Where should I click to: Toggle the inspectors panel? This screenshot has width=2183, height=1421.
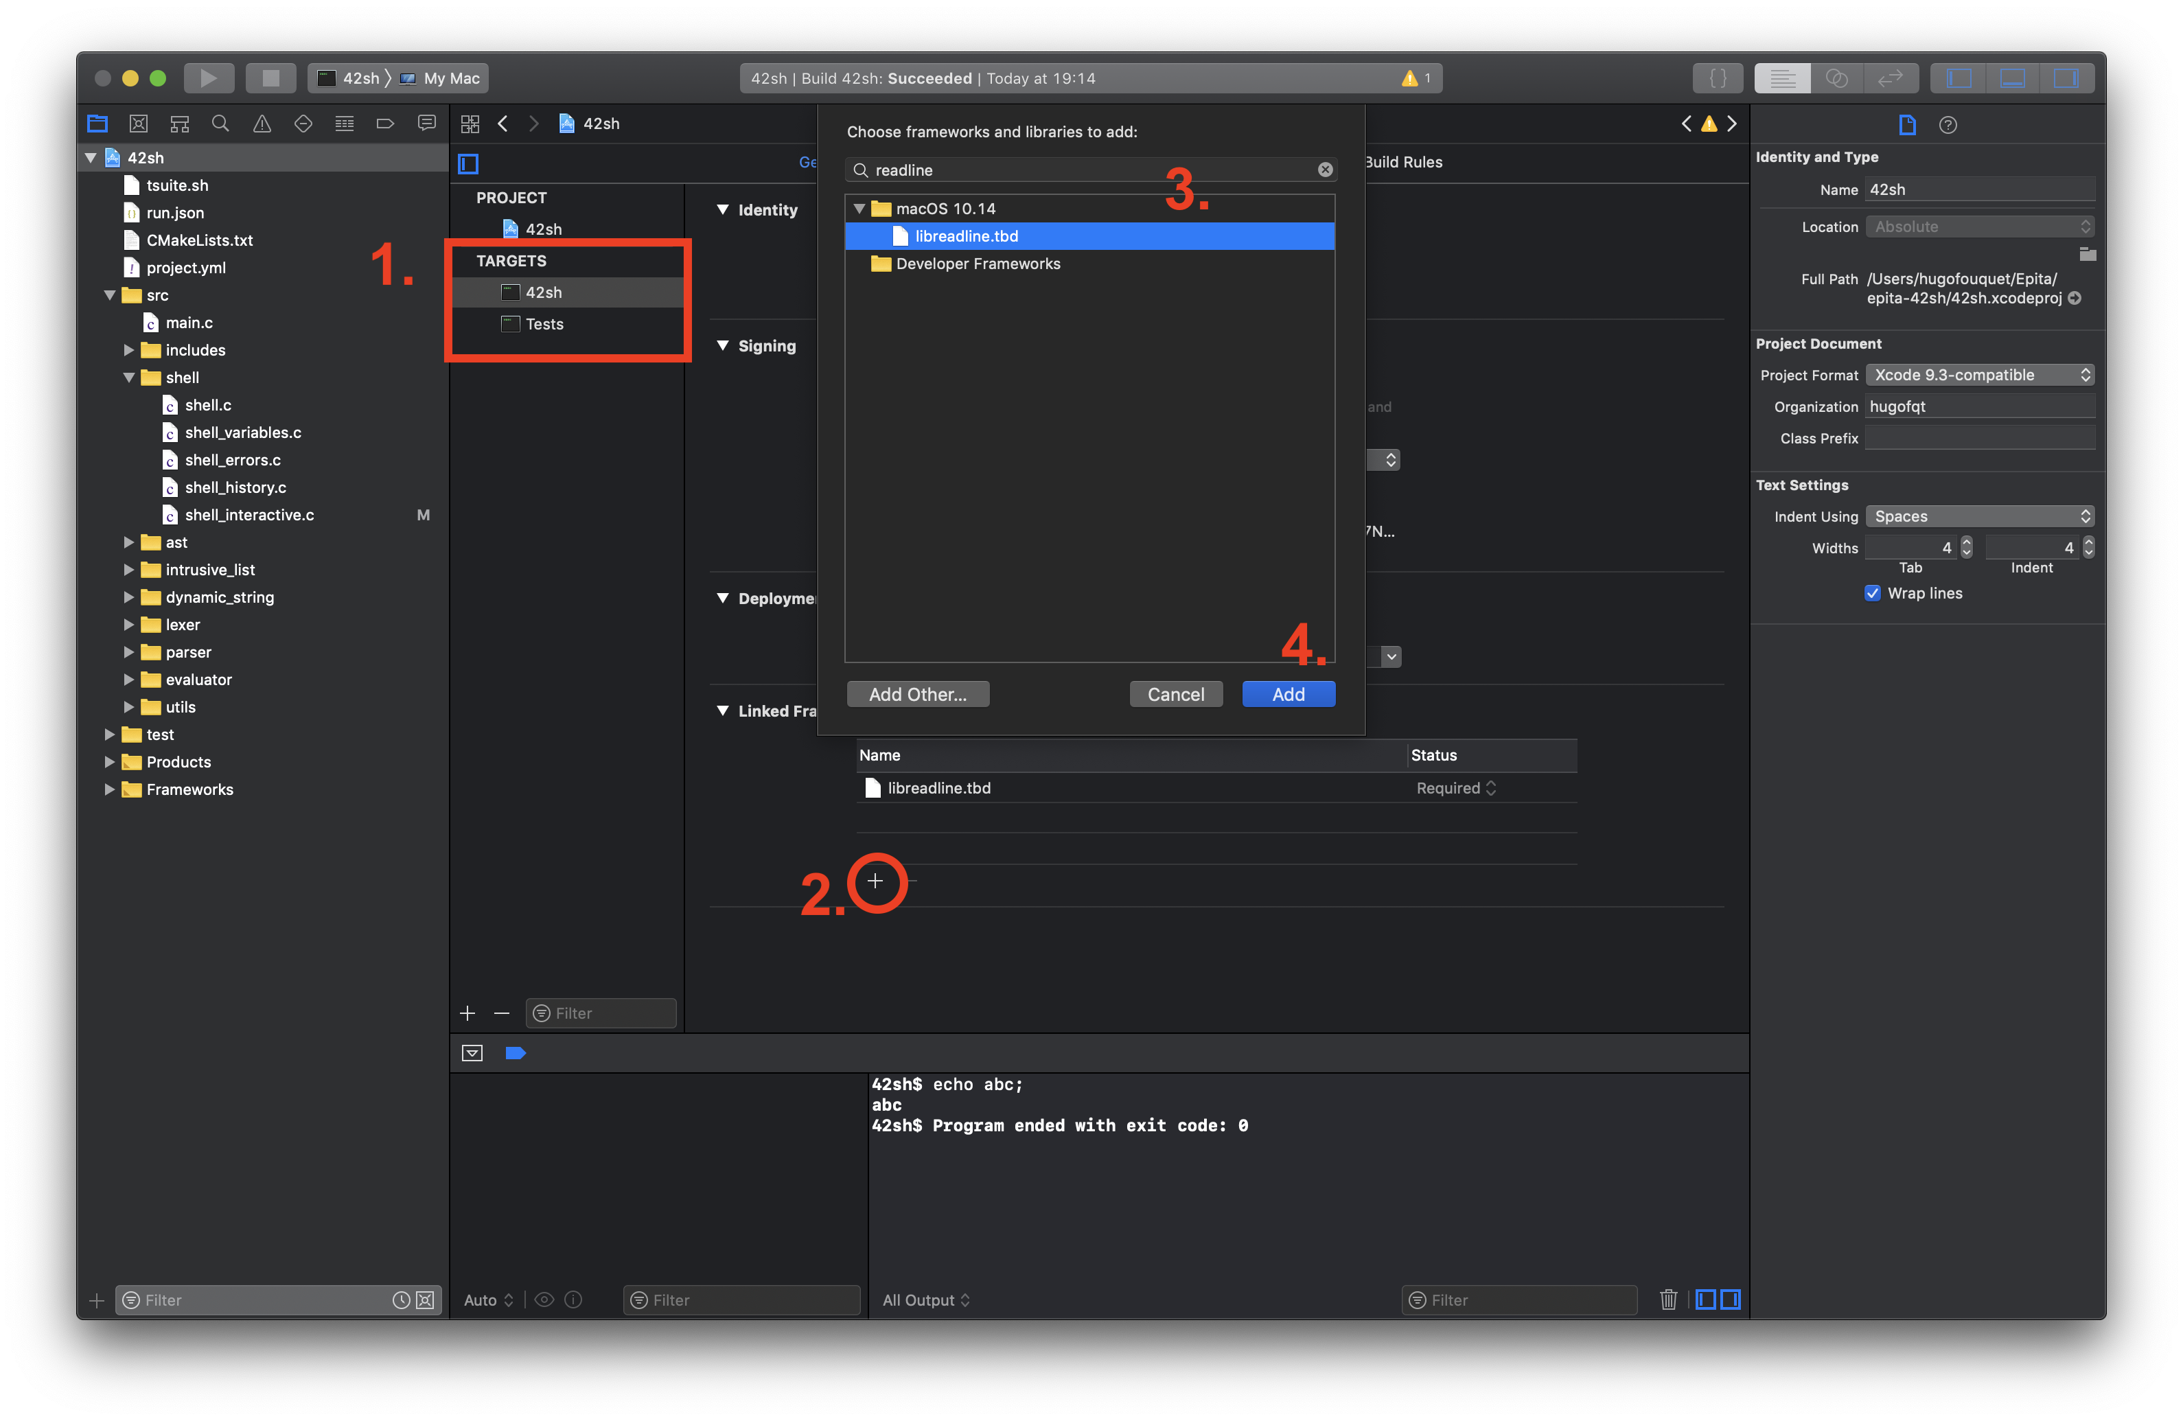coord(2066,78)
